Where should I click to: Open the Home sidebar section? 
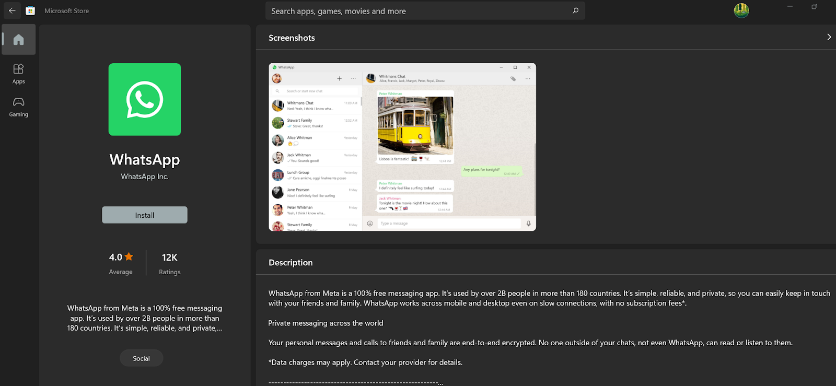click(x=19, y=40)
